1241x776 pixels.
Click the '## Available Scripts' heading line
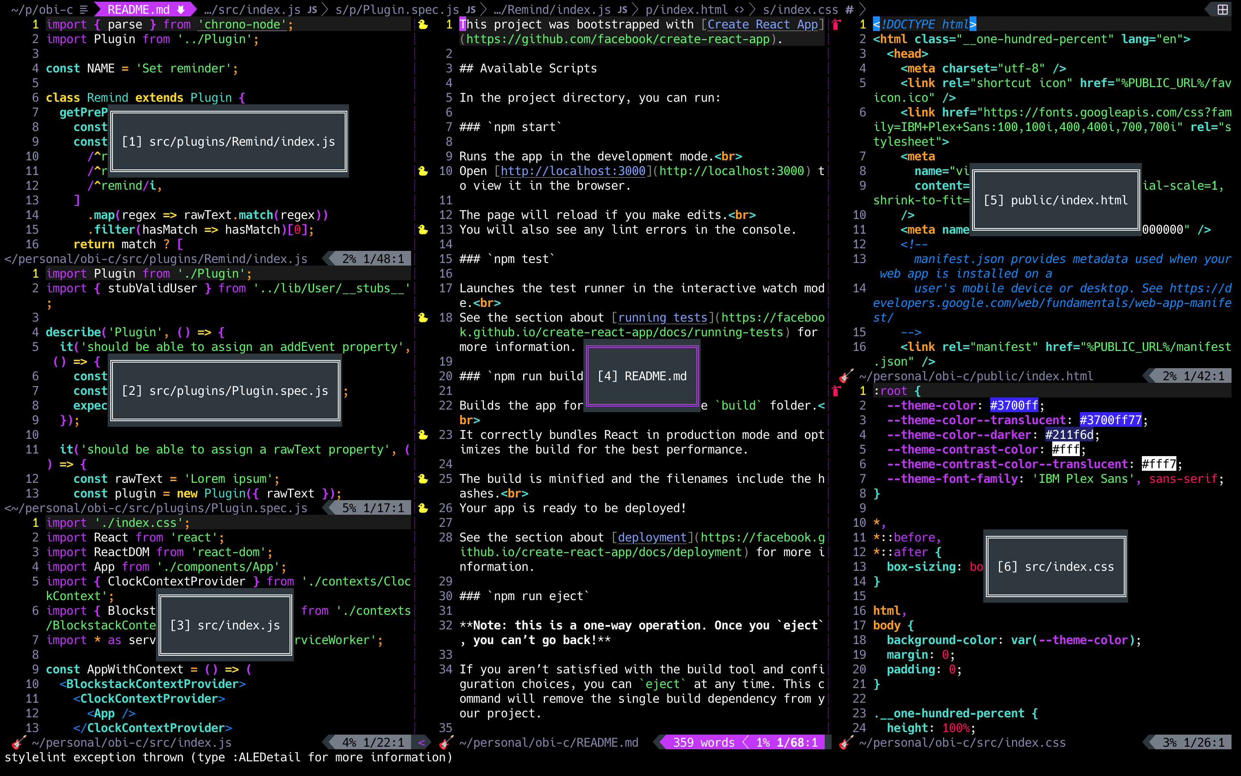528,68
